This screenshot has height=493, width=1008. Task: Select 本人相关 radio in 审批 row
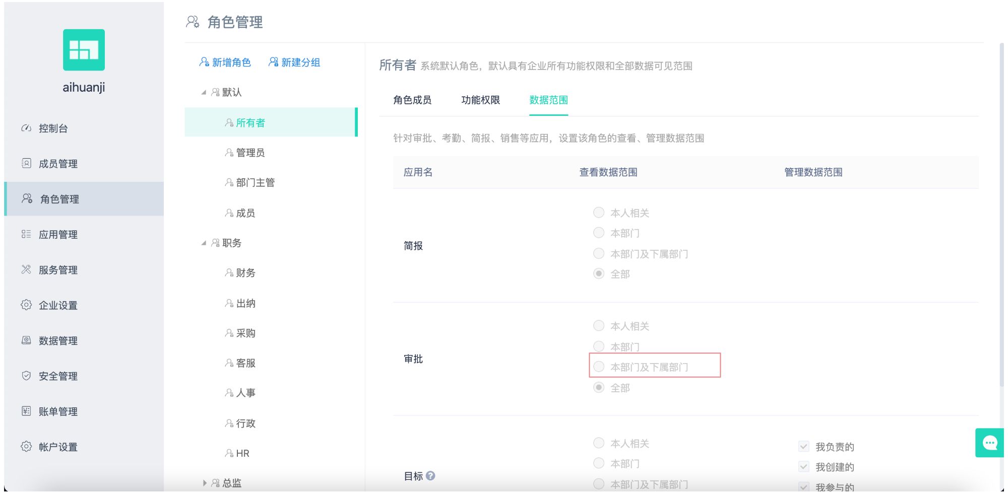click(x=599, y=326)
